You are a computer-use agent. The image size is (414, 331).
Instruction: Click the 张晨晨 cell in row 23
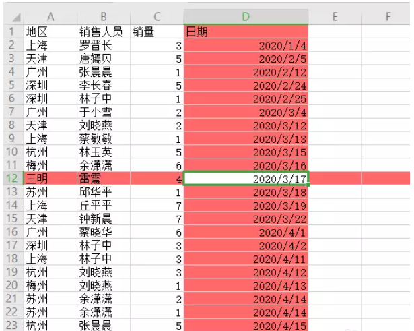104,325
